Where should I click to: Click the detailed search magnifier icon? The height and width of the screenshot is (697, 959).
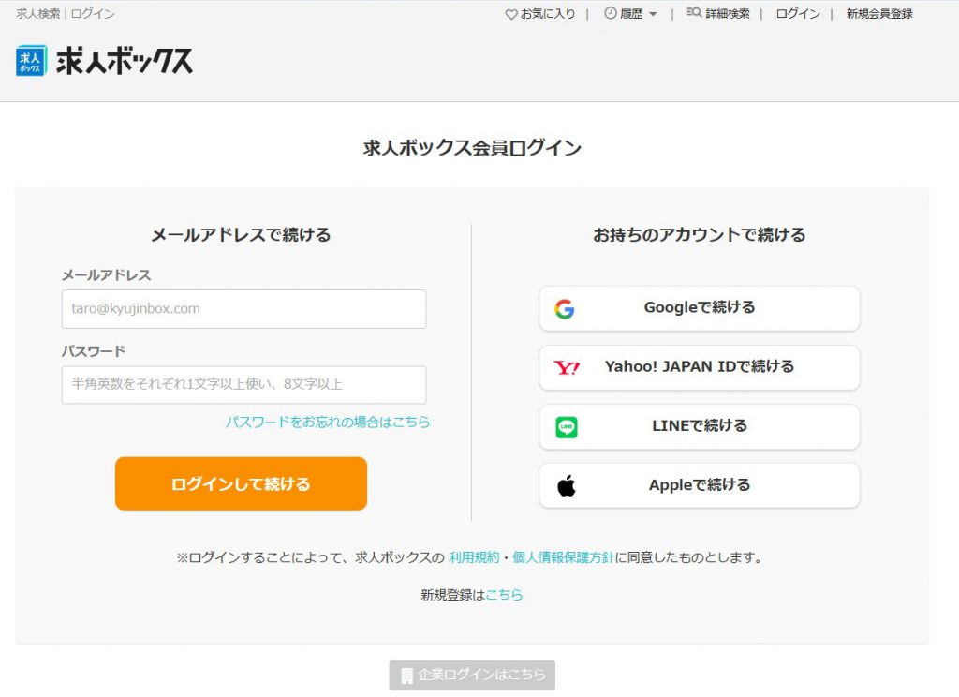click(694, 13)
